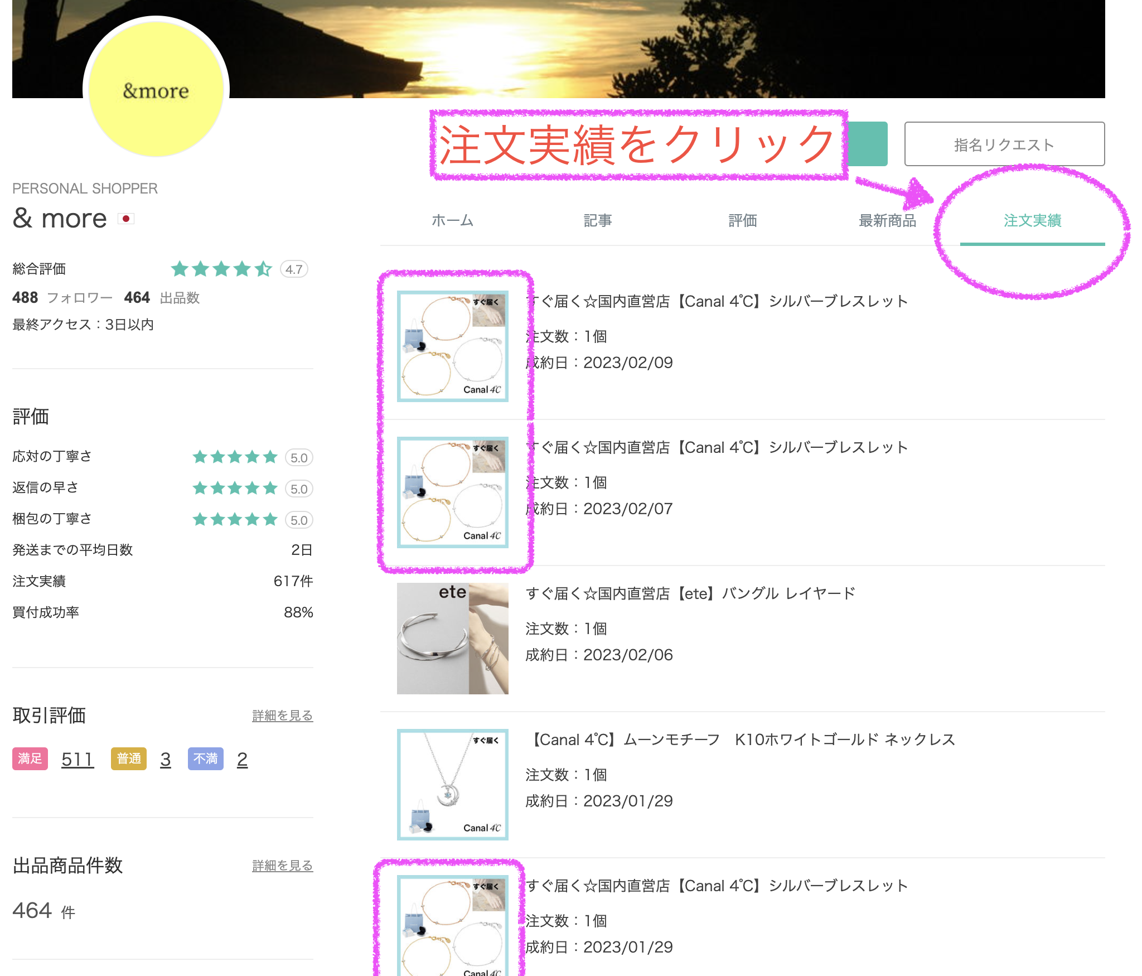1142x976 pixels.
Task: Open the bracelet thumbnail under the moon necklace
Action: pyautogui.click(x=453, y=926)
